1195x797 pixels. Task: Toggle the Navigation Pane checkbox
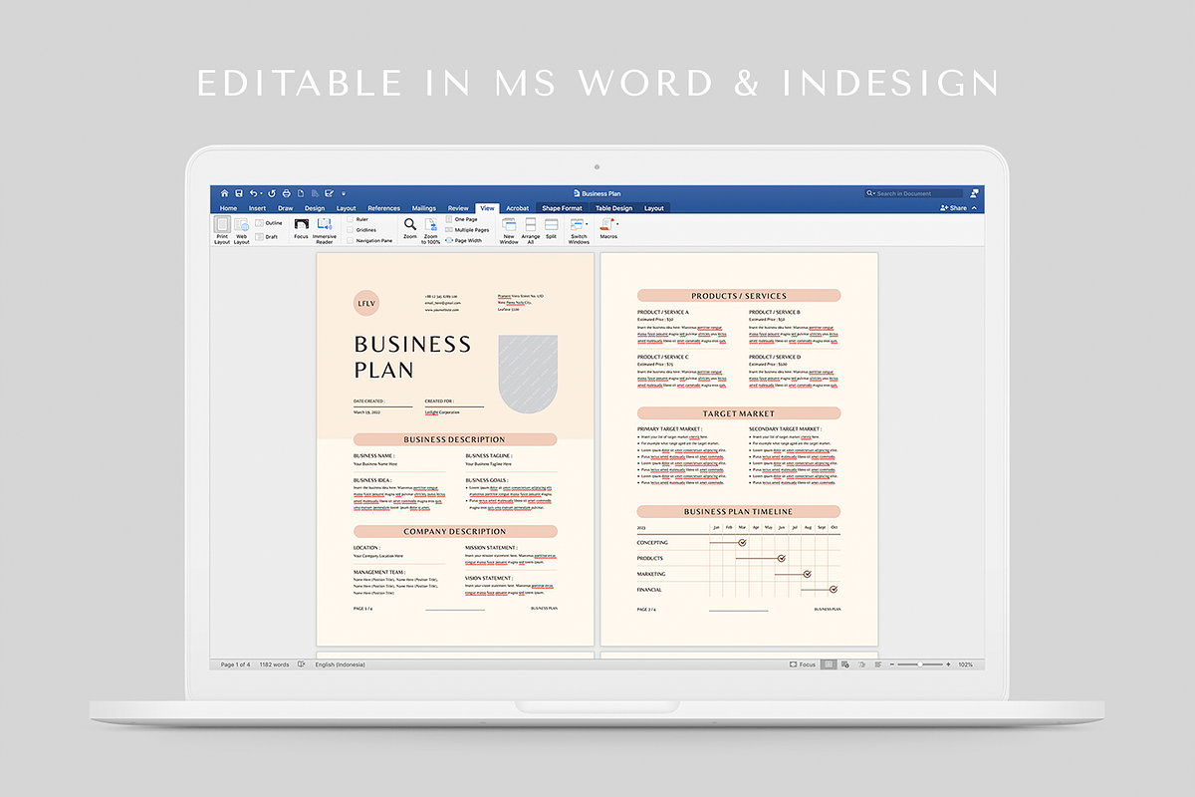click(x=351, y=241)
